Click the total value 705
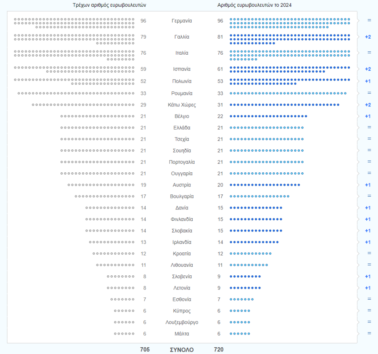 tap(145, 350)
